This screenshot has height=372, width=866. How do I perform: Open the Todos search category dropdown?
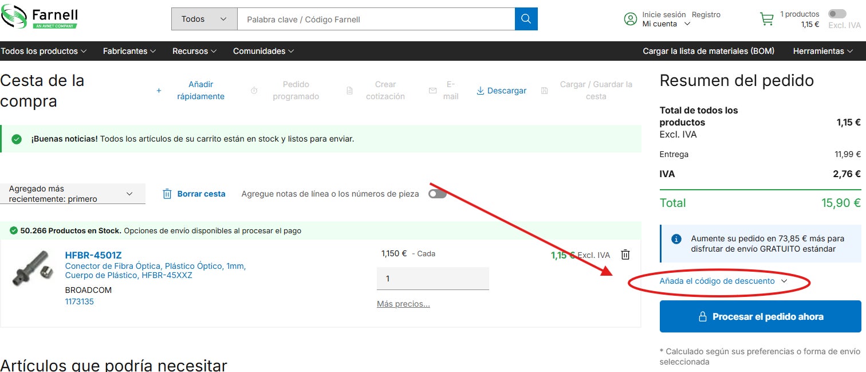click(x=204, y=19)
